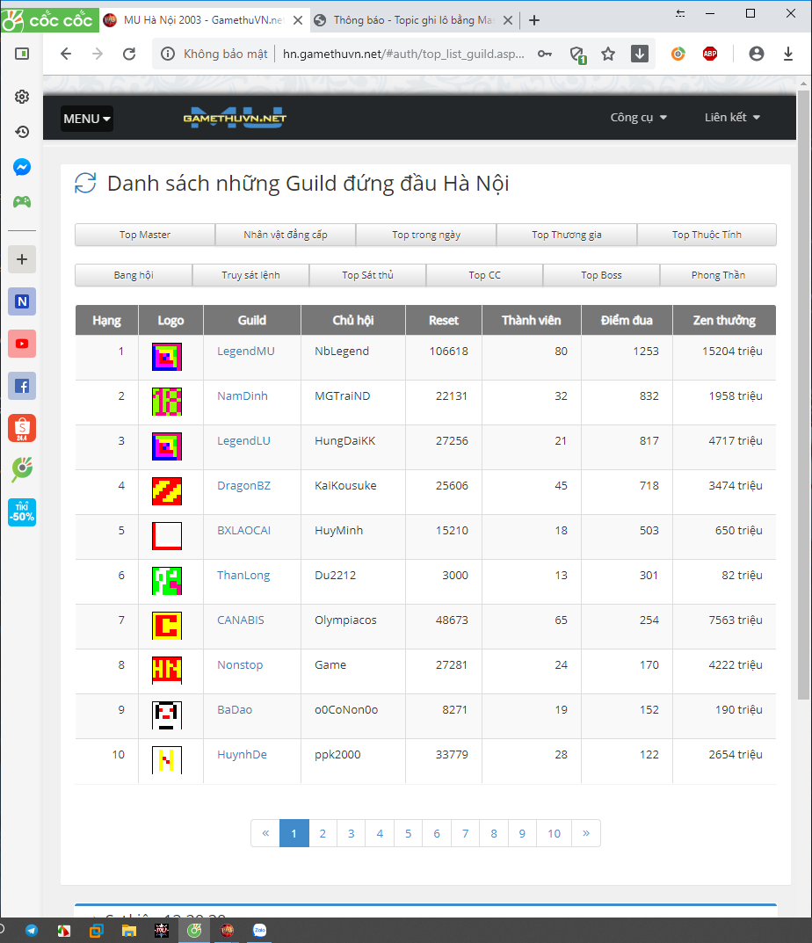
Task: Open Messenger in the Cốc Cốc sidebar
Action: tap(22, 167)
